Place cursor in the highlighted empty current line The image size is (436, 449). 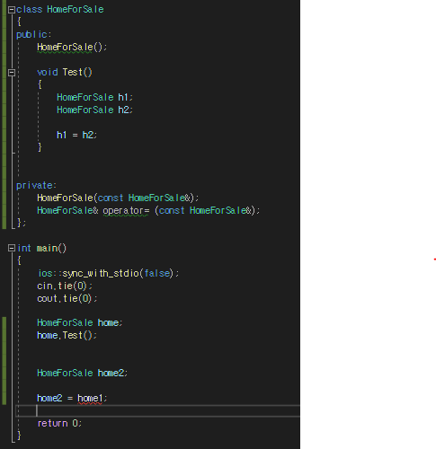click(157, 410)
